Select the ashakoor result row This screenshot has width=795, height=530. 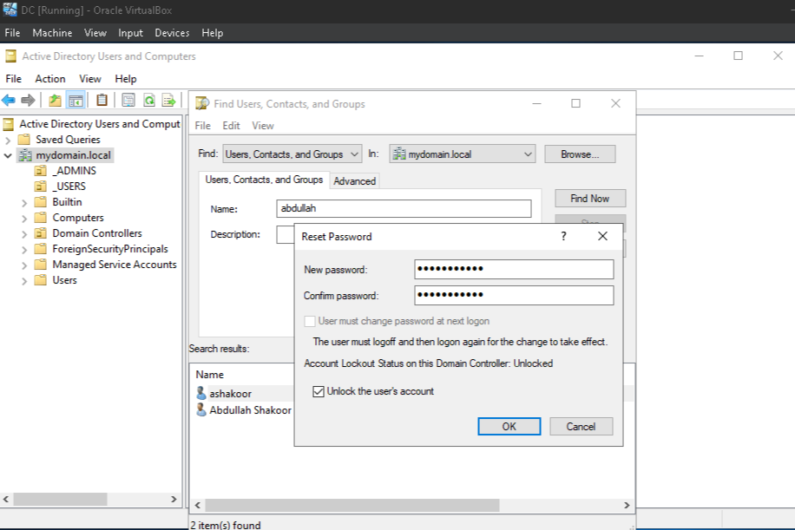click(244, 394)
